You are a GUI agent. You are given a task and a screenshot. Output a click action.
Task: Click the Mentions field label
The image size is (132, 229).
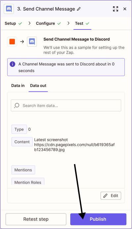(x=23, y=170)
